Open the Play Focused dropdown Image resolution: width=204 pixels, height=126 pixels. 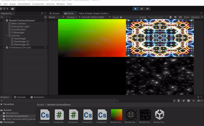pos(157,17)
